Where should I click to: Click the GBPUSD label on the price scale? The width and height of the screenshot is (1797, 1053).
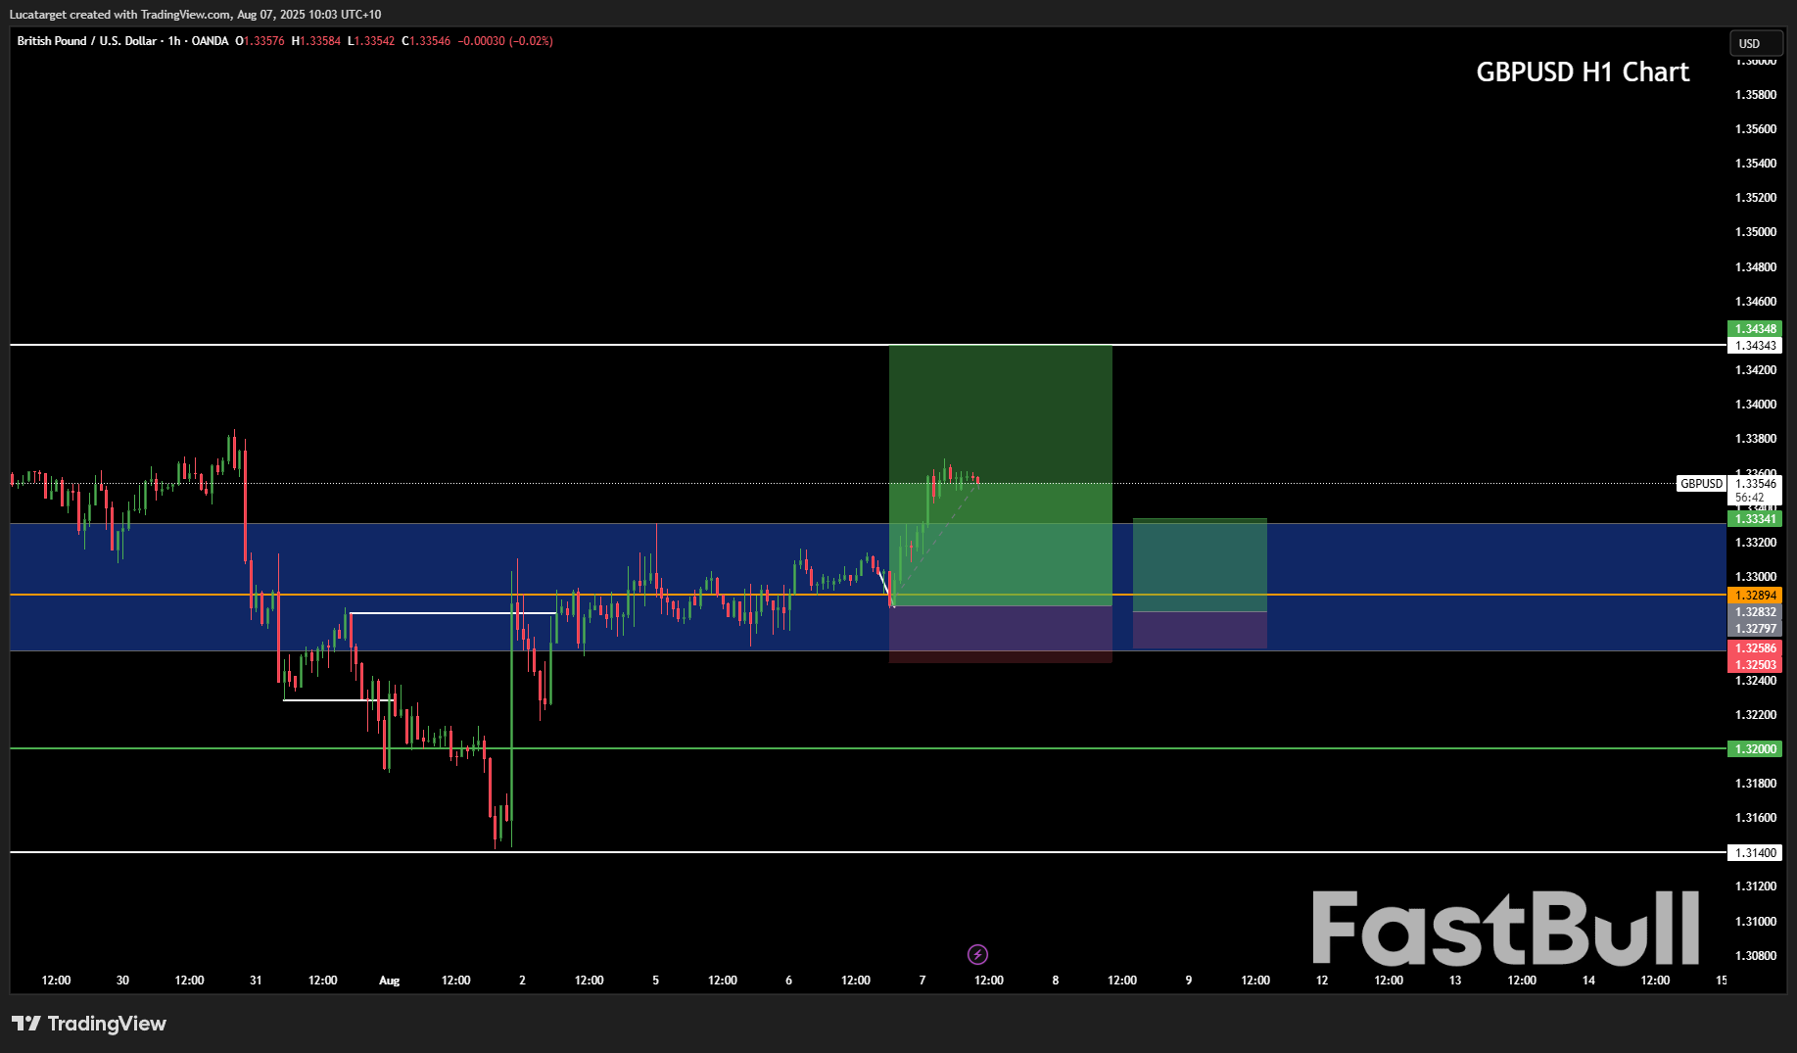click(x=1701, y=483)
